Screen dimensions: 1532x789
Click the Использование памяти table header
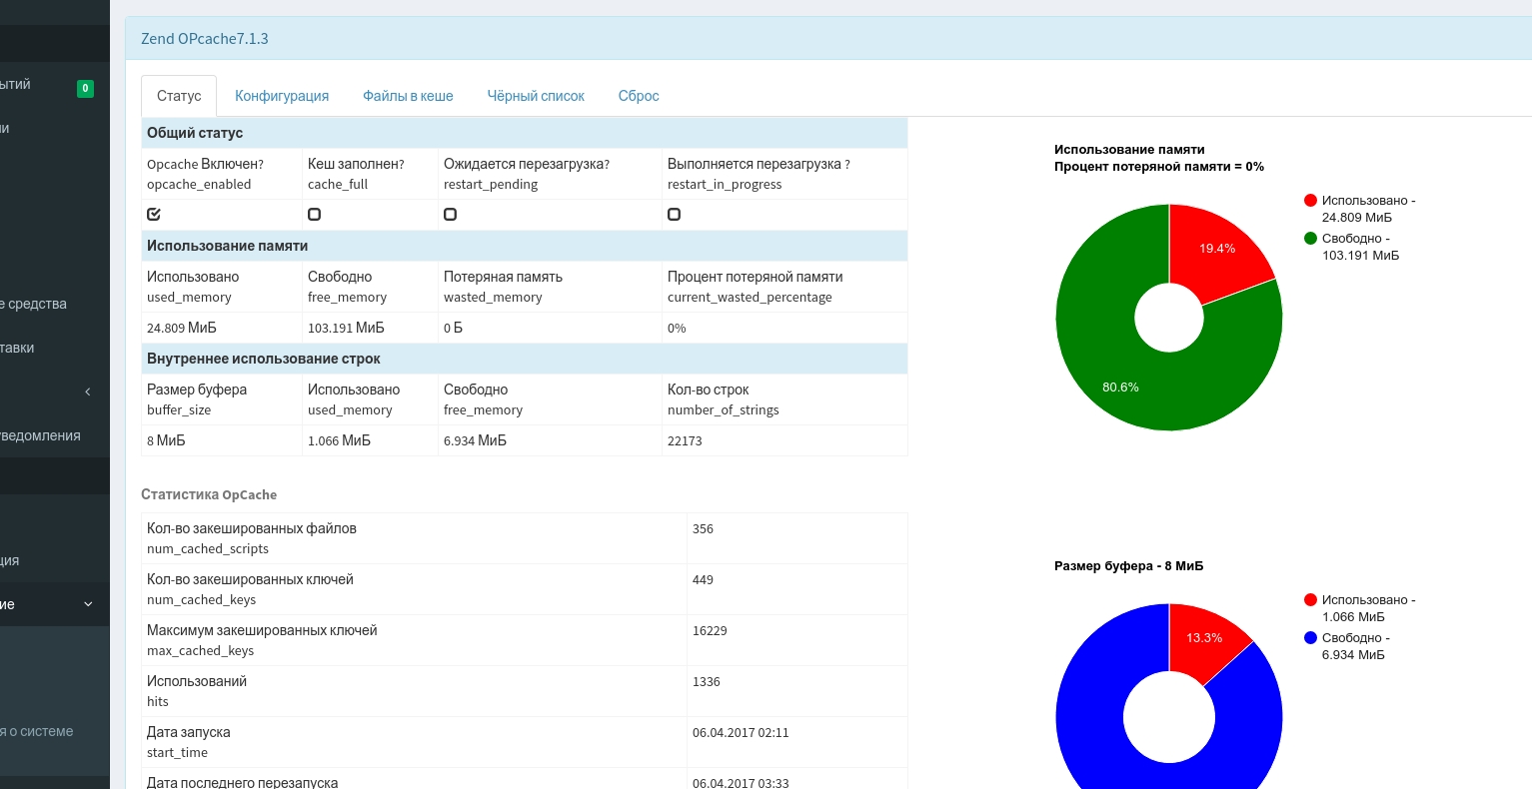tap(525, 246)
